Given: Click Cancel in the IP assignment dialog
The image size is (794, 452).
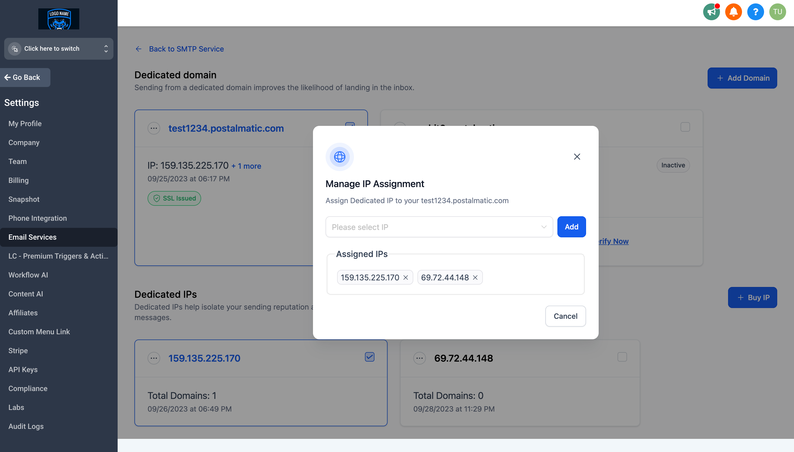Looking at the screenshot, I should (x=565, y=316).
